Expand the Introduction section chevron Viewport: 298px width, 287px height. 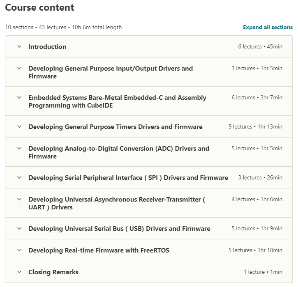[19, 46]
